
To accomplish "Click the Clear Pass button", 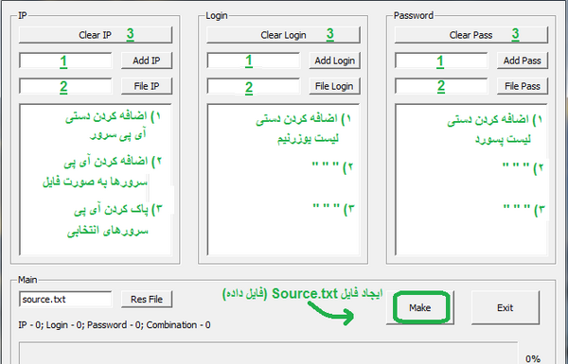I will tap(470, 35).
